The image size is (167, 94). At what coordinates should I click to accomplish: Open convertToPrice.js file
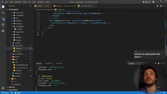coord(20,65)
